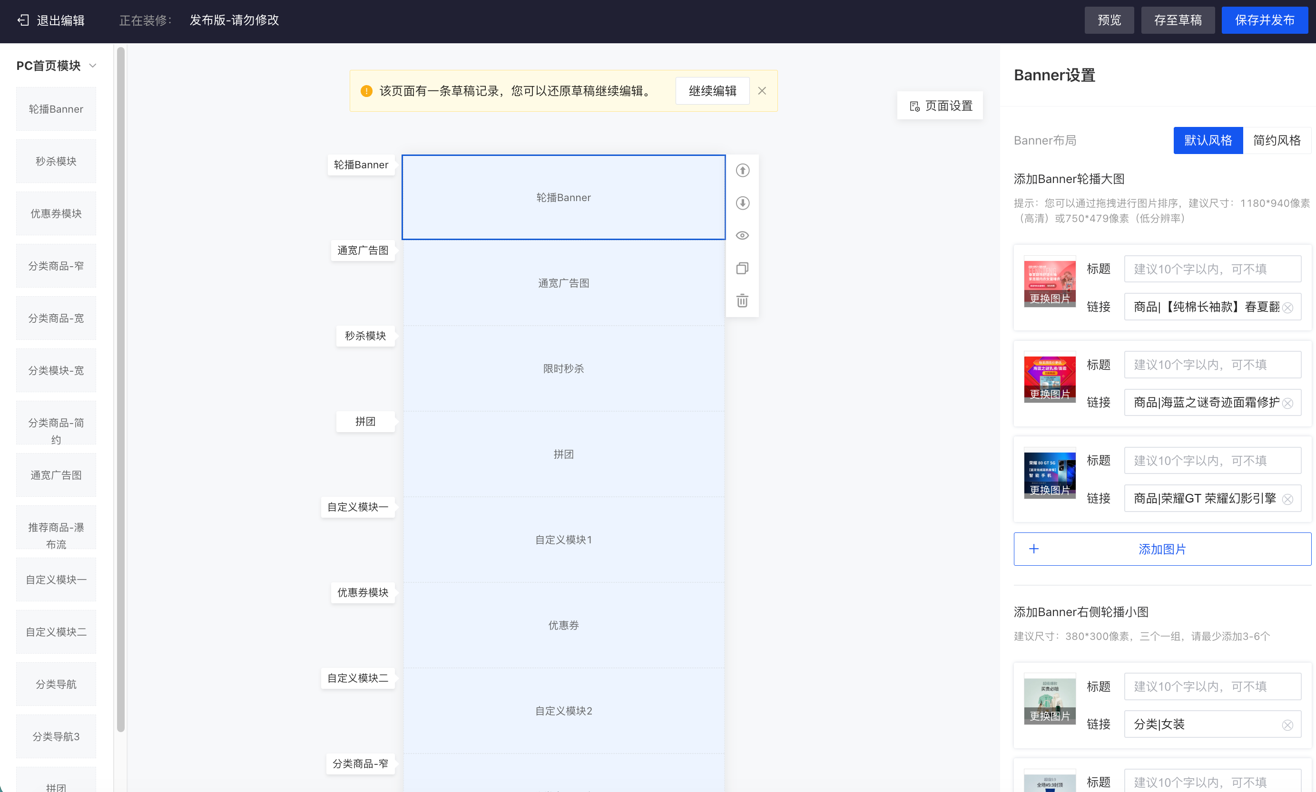Expand the PC首页模块 dropdown

tap(92, 66)
